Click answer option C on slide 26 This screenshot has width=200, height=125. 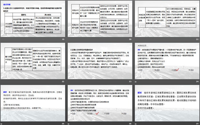pyautogui.click(x=107, y=113)
